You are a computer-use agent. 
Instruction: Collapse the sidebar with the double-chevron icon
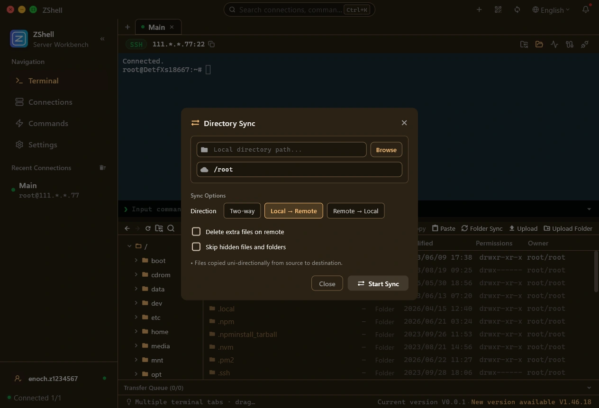tap(102, 39)
